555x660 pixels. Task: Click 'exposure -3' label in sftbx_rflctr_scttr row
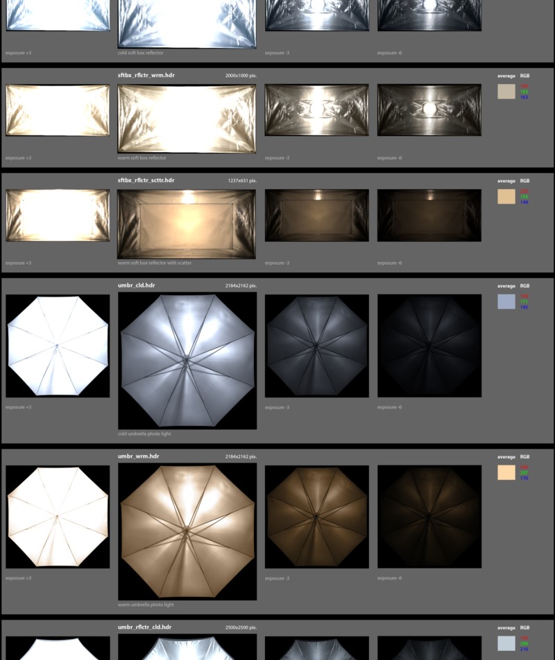click(x=277, y=263)
